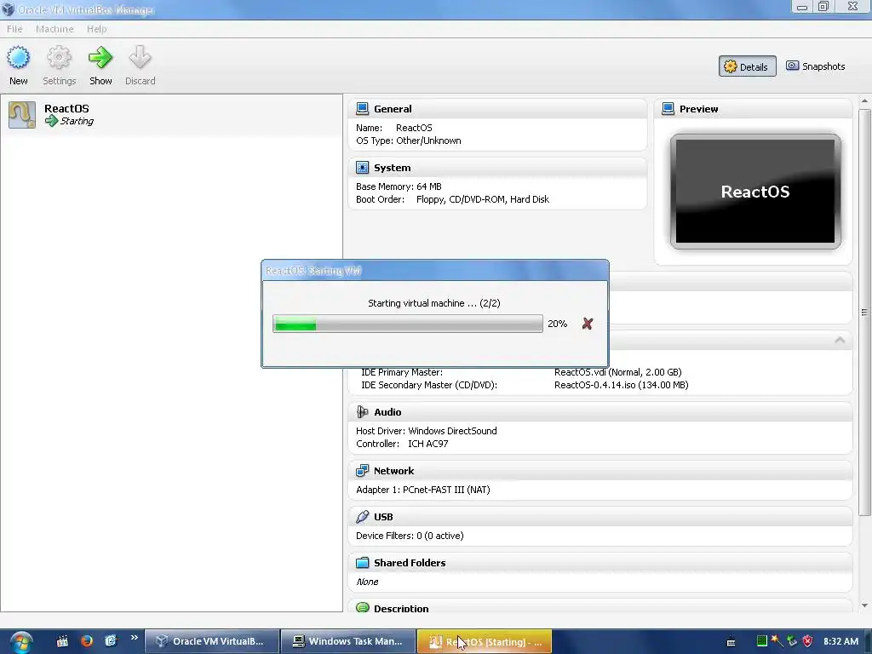Click the Description section icon
This screenshot has width=872, height=654.
coord(362,607)
